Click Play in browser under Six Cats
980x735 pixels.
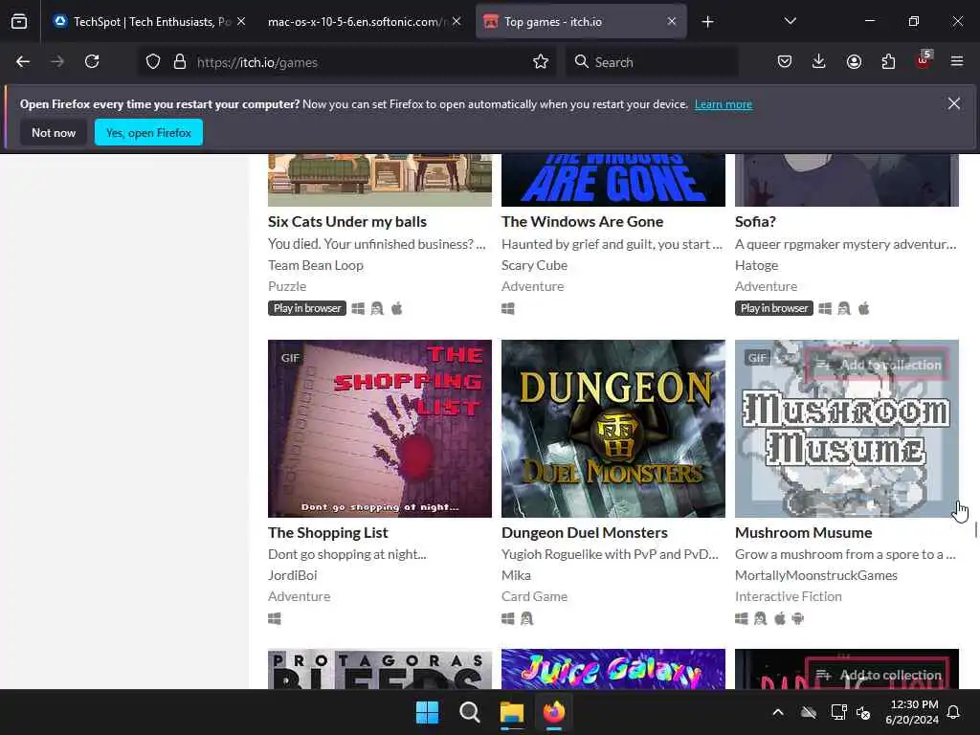(x=307, y=308)
